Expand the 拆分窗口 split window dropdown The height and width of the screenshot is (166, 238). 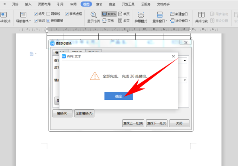pyautogui.click(x=189, y=21)
